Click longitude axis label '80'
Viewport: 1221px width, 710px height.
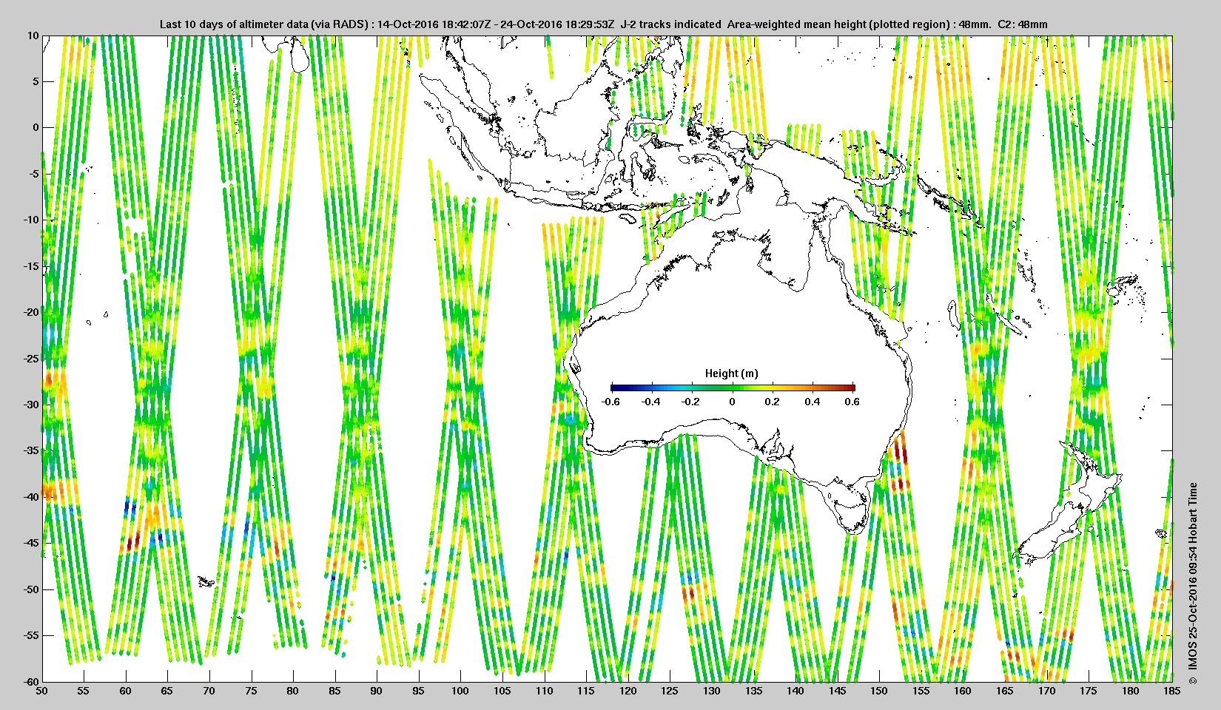click(x=293, y=691)
